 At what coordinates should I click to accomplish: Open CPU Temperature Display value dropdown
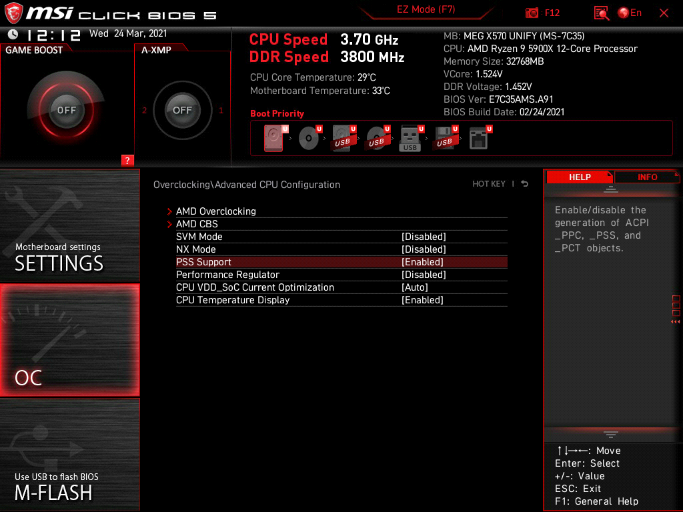pyautogui.click(x=422, y=299)
